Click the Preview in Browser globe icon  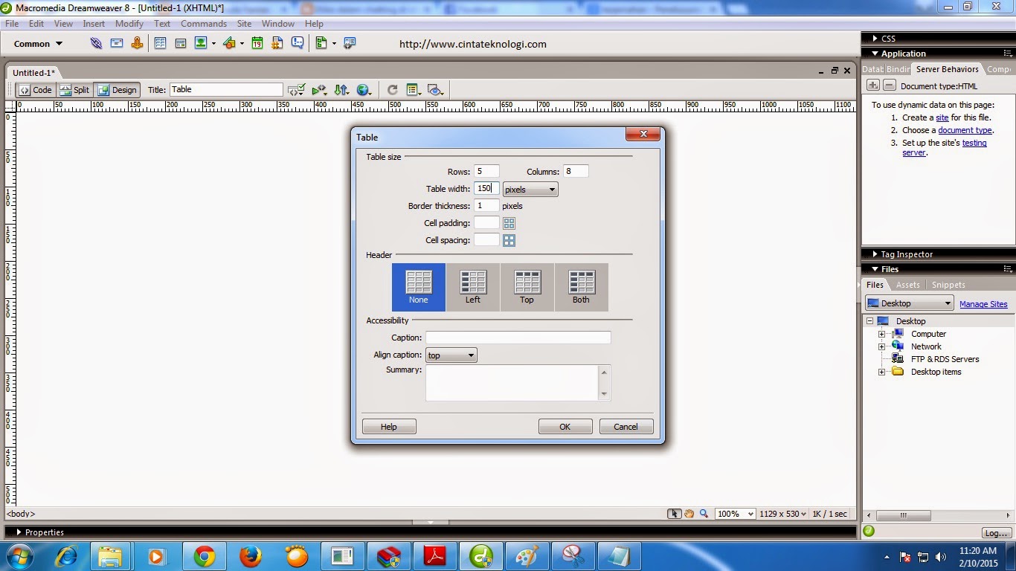(364, 90)
